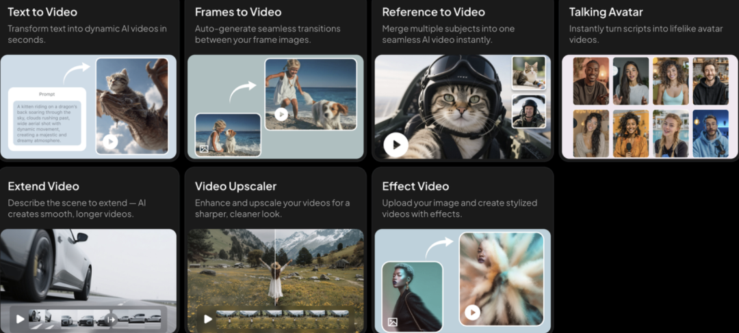Click the extend arrow icon in the car timeline
The width and height of the screenshot is (739, 333).
coord(112,318)
